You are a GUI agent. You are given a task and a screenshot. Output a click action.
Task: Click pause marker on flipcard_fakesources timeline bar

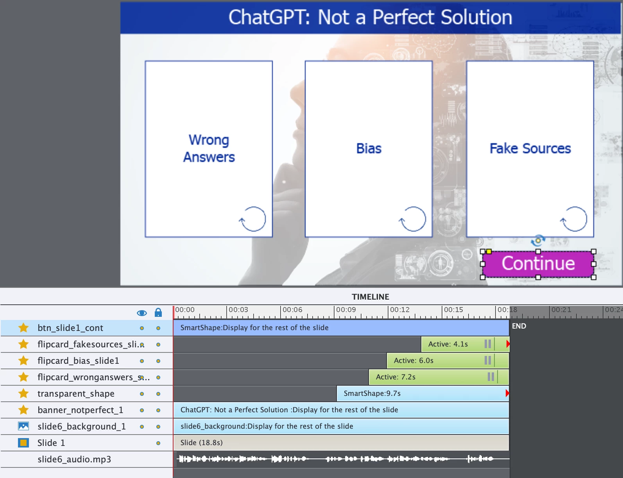click(488, 344)
